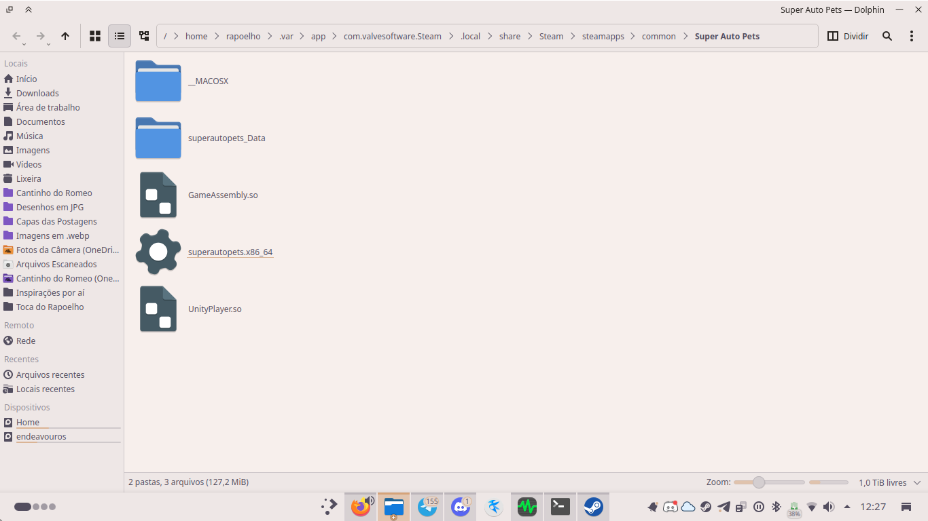Open the volume tray icon
The image size is (928, 521).
(829, 507)
